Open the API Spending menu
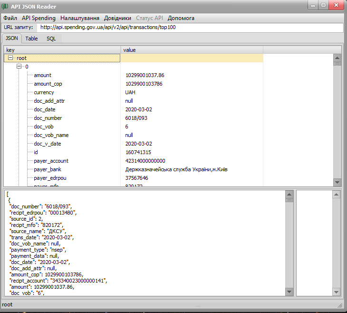Viewport: 347px width, 313px height. (39, 18)
